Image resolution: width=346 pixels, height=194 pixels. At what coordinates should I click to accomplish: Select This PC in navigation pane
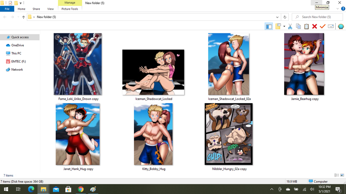[x=16, y=53]
